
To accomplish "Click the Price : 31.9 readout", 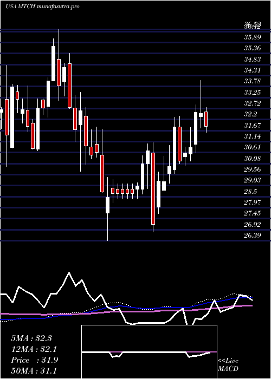I will pos(34,360).
